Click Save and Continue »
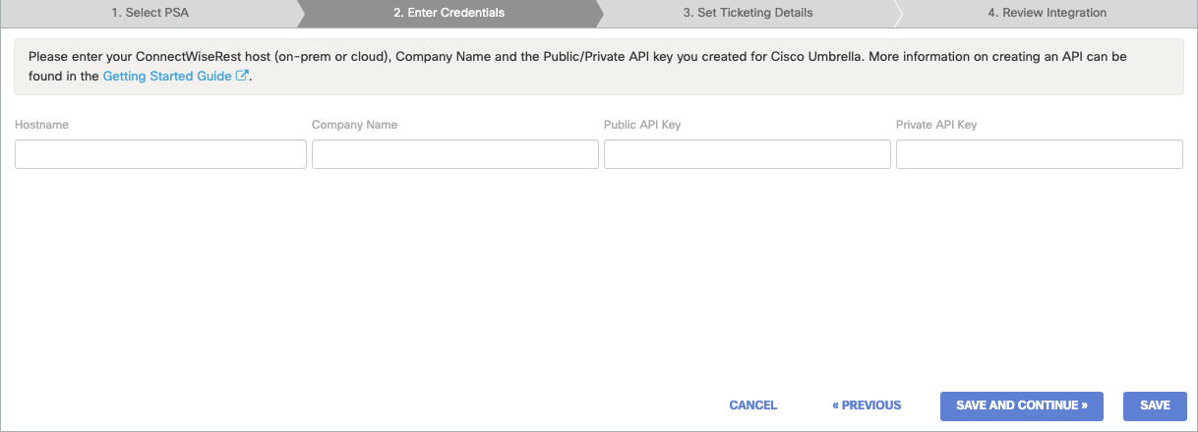 click(x=1022, y=405)
